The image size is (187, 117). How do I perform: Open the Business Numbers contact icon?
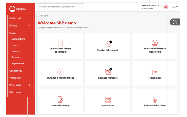tap(108, 72)
